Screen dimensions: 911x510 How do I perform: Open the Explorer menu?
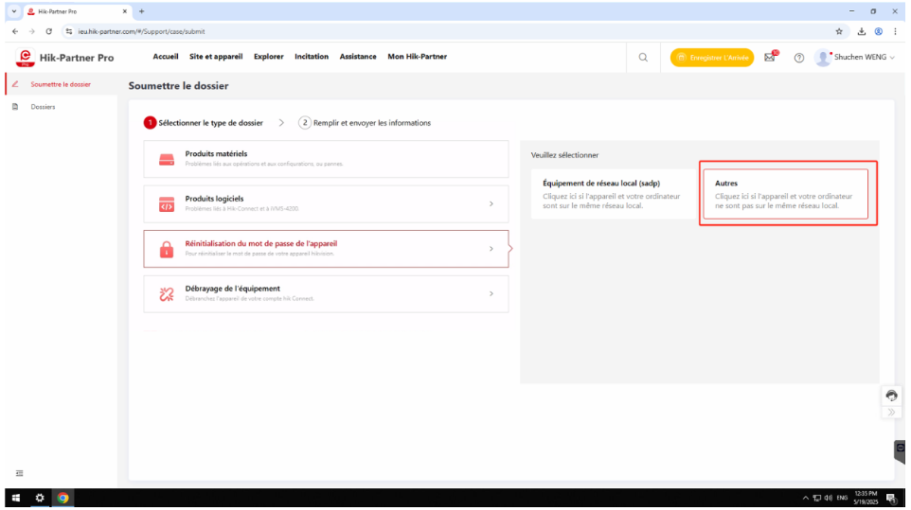click(268, 57)
